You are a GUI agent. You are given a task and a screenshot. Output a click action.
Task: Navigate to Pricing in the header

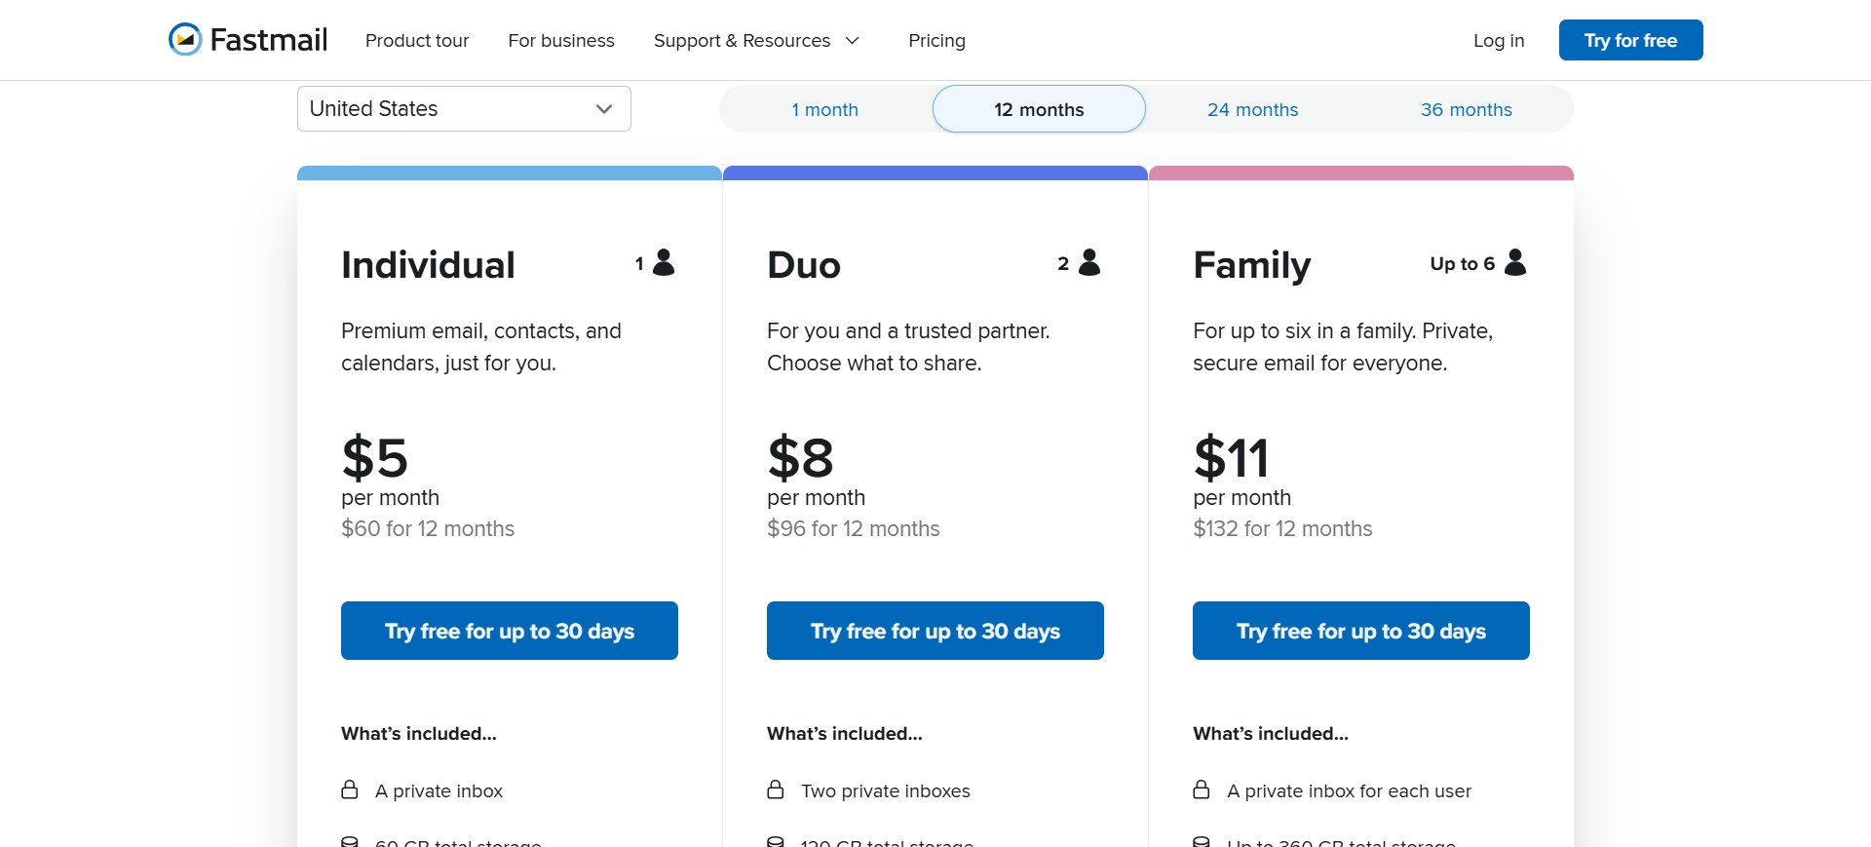[936, 41]
